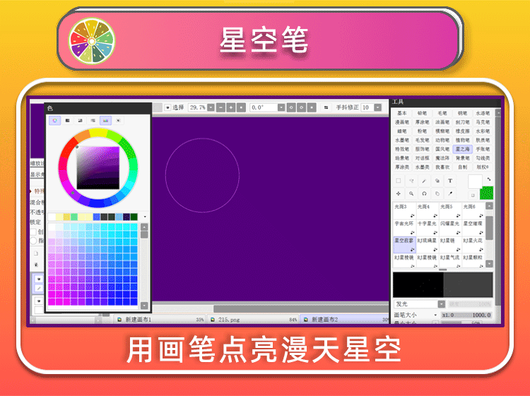Open the 手账笔 brush group
Screen dimensions: 530x396
tap(483, 149)
